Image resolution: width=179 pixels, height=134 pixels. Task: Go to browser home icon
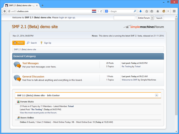coord(158,11)
